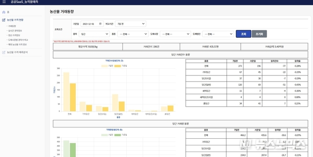Image resolution: width=313 pixels, height=157 pixels.
Task: Open the 비교기간 dropdown set to 7일 전
Action: tap(131, 24)
